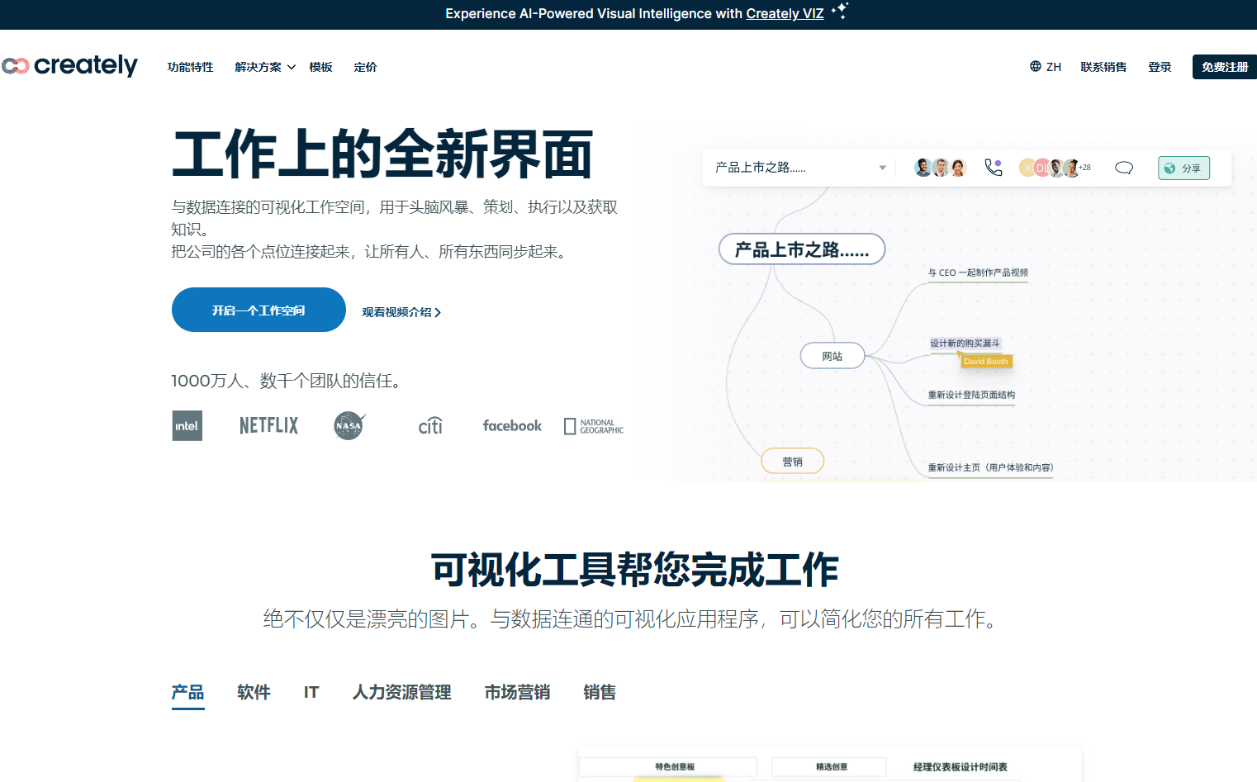Select the 人力资源管理 tab
This screenshot has height=782, width=1257.
[x=401, y=692]
